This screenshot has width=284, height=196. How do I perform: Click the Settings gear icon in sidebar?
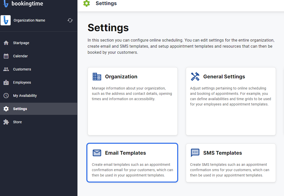pos(6,109)
